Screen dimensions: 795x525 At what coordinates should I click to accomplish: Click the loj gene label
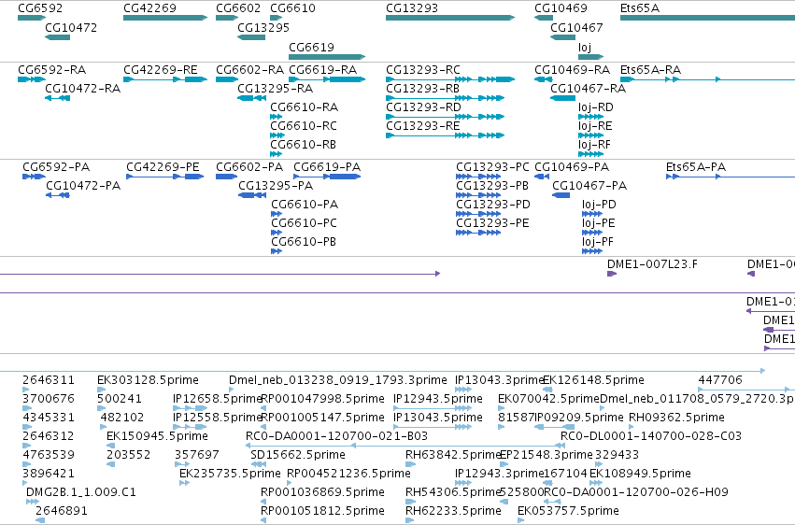click(585, 47)
